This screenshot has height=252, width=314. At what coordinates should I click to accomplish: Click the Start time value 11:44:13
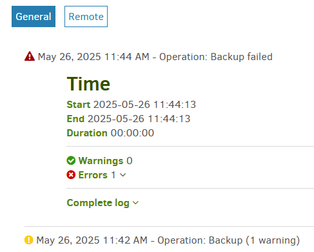pos(175,105)
